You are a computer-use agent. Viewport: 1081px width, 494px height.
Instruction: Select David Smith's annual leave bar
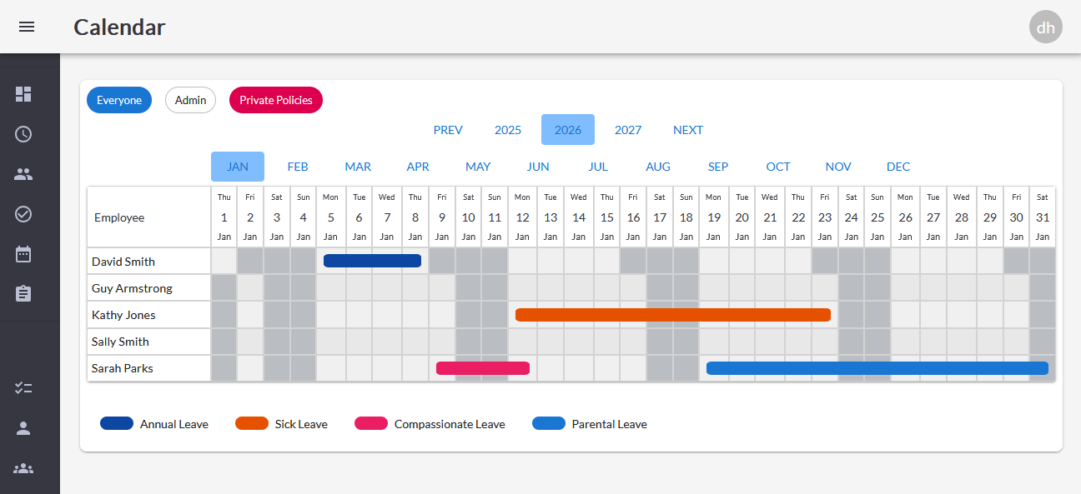point(372,261)
